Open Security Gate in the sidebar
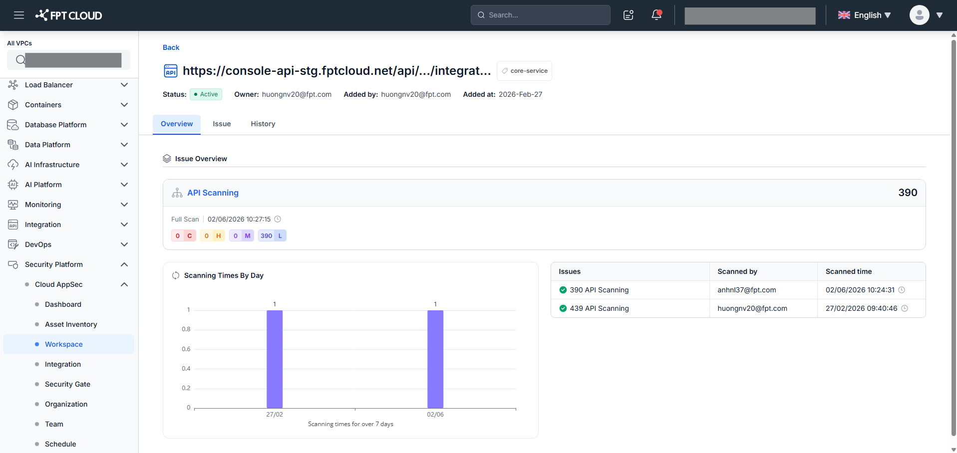 pos(67,384)
